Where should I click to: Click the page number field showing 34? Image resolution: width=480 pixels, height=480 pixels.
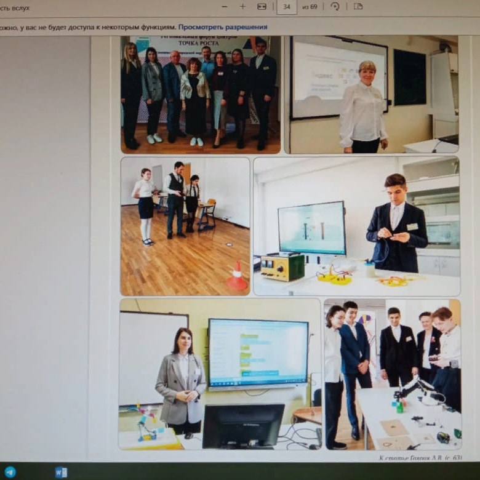pyautogui.click(x=286, y=7)
